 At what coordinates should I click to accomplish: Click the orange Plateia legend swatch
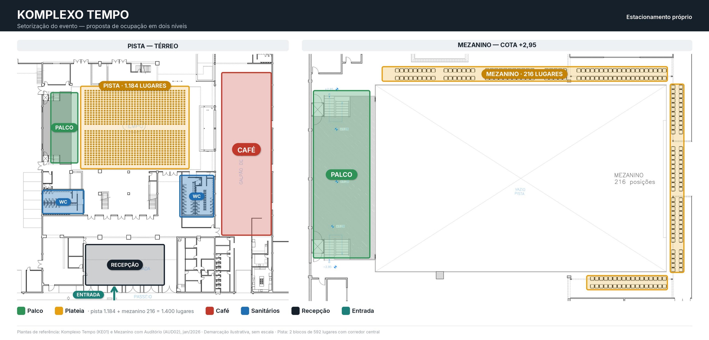coord(59,311)
